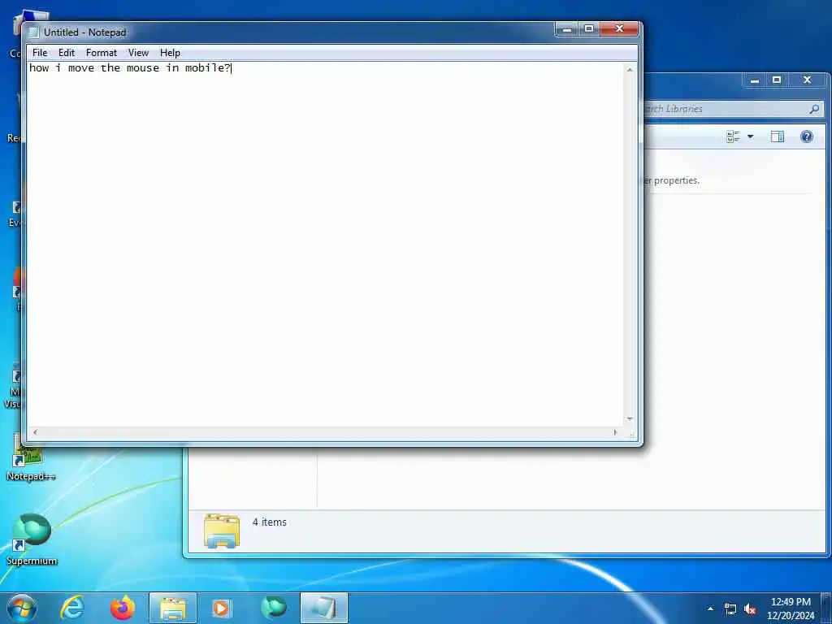
Task: Toggle the preview pane in Explorer
Action: pos(778,136)
